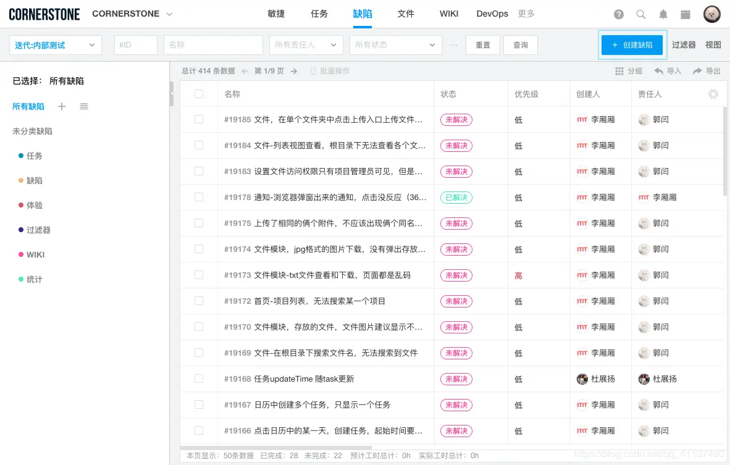Check the checkbox for defect #19185
This screenshot has height=465, width=730.
click(x=199, y=119)
